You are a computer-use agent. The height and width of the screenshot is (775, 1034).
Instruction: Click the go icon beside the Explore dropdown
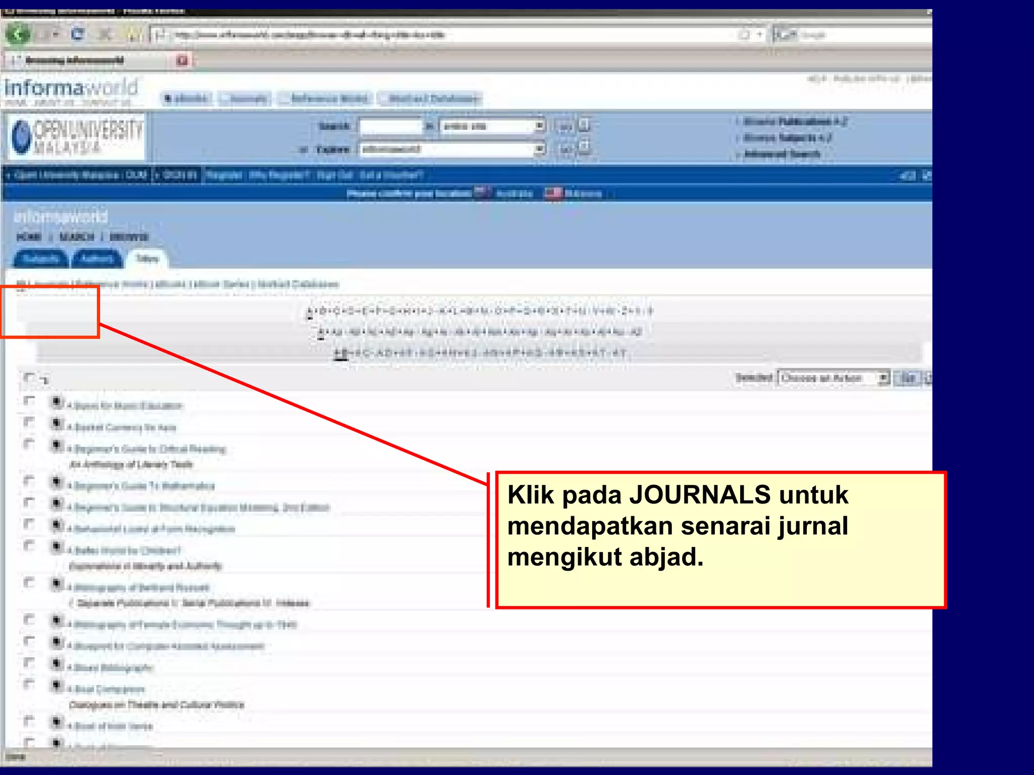(x=564, y=149)
